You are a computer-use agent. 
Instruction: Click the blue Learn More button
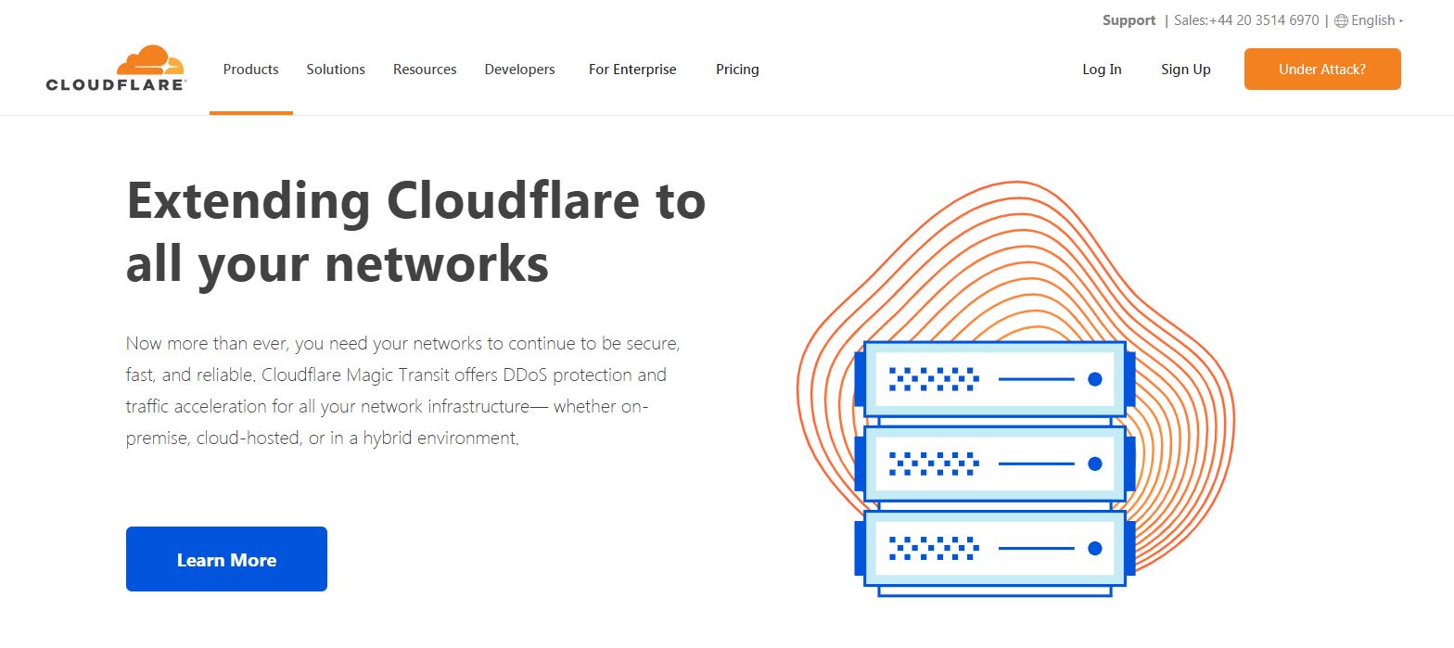[226, 559]
